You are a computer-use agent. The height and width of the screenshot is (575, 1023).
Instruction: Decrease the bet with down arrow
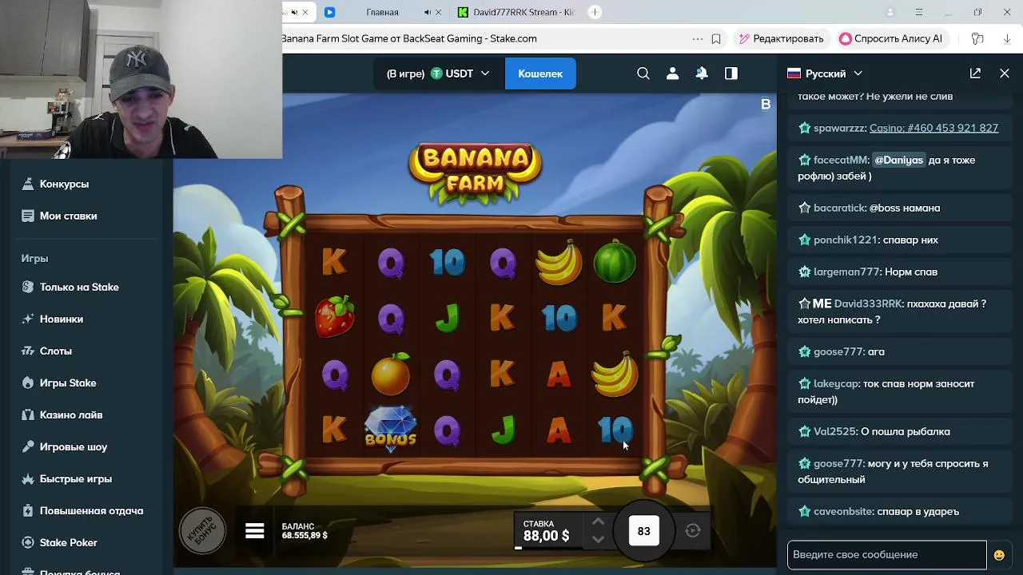click(x=598, y=539)
